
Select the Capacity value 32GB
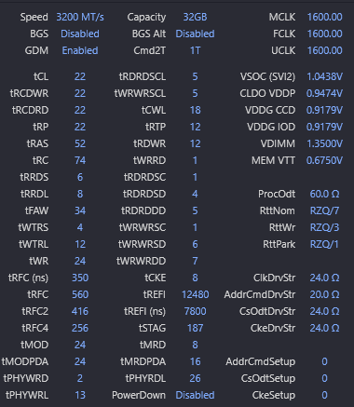(195, 17)
